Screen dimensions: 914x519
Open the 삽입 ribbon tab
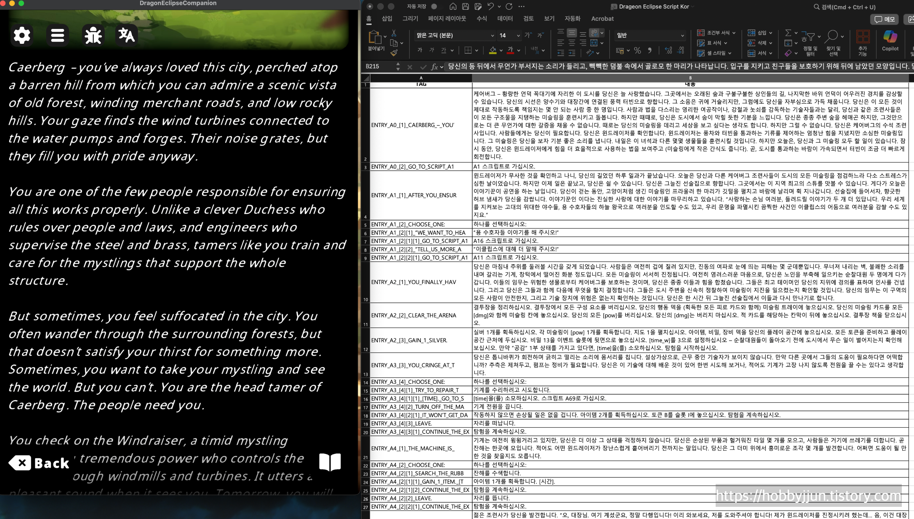pyautogui.click(x=387, y=19)
